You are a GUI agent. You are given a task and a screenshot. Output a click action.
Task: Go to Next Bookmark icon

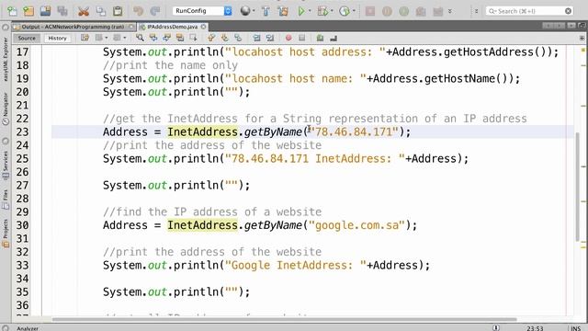pos(224,38)
